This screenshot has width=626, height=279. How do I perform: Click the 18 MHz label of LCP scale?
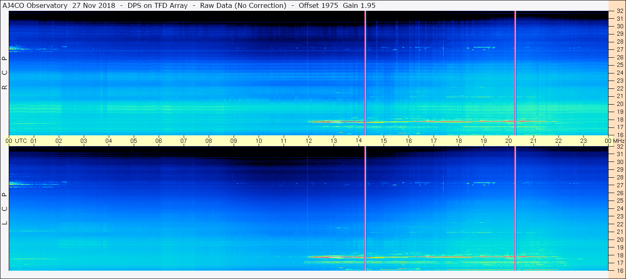[x=620, y=255]
